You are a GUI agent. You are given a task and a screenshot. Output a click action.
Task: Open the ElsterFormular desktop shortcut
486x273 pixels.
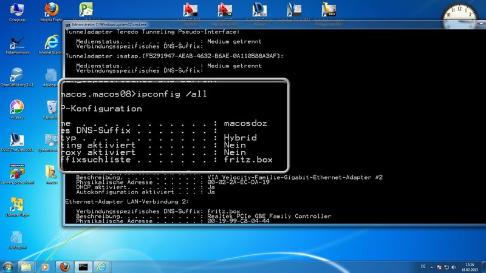[x=17, y=42]
